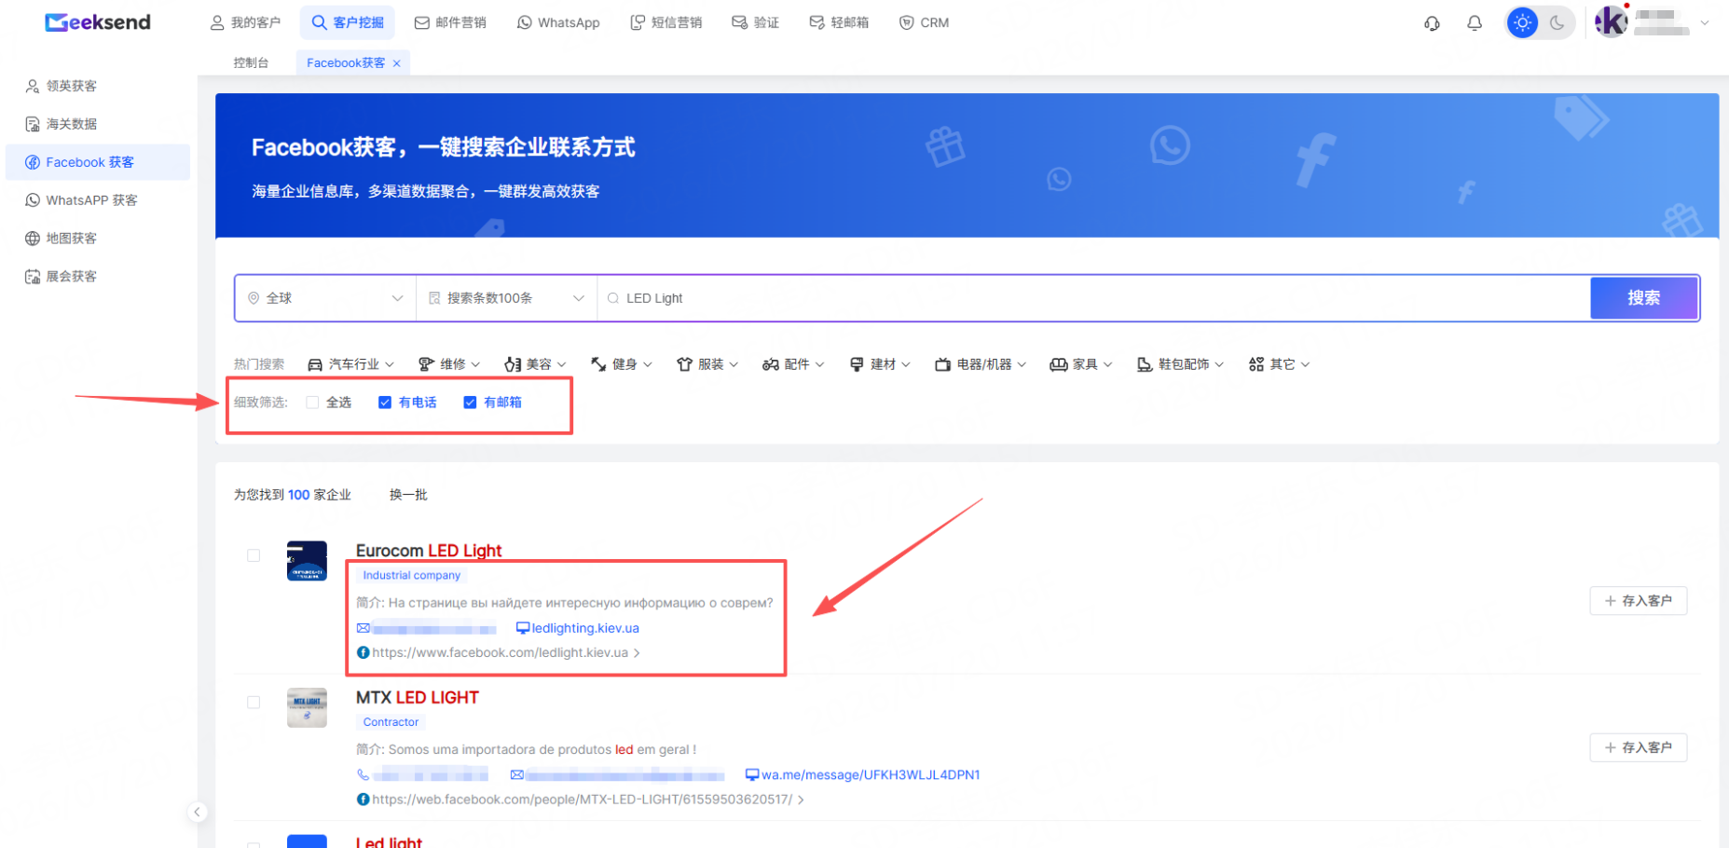Switch to 控制台 tab

pos(251,62)
